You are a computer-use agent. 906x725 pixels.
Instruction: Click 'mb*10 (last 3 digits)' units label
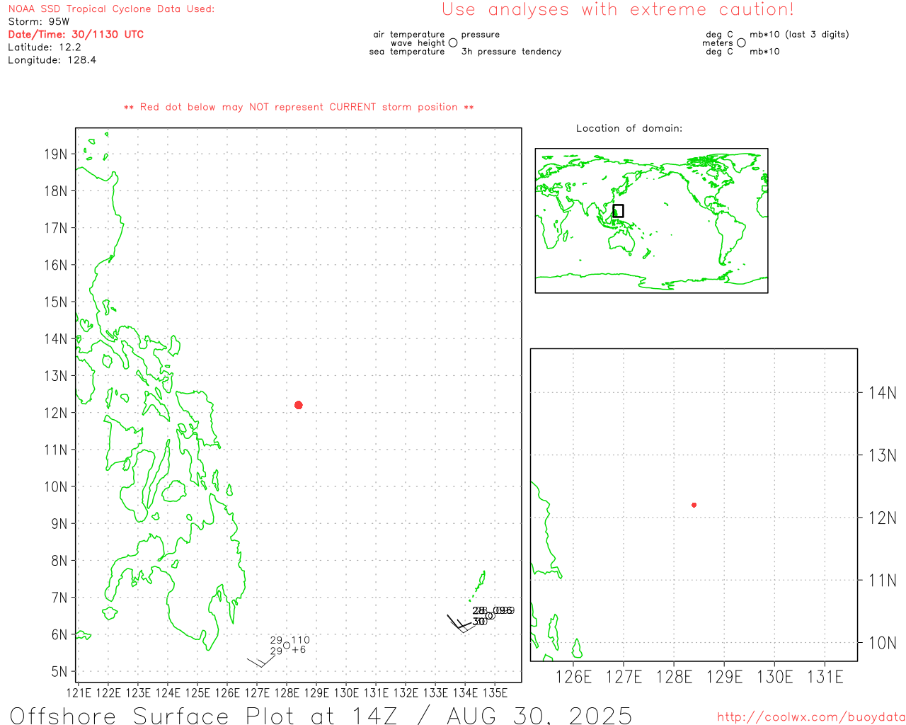point(799,35)
